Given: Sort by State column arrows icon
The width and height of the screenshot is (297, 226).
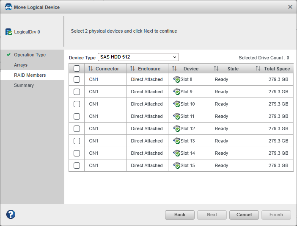Looking at the screenshot, I should coord(216,69).
